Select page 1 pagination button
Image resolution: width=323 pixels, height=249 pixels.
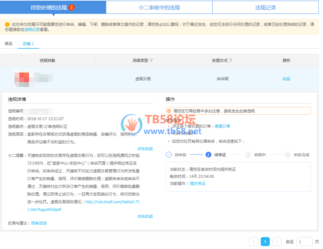point(265,242)
